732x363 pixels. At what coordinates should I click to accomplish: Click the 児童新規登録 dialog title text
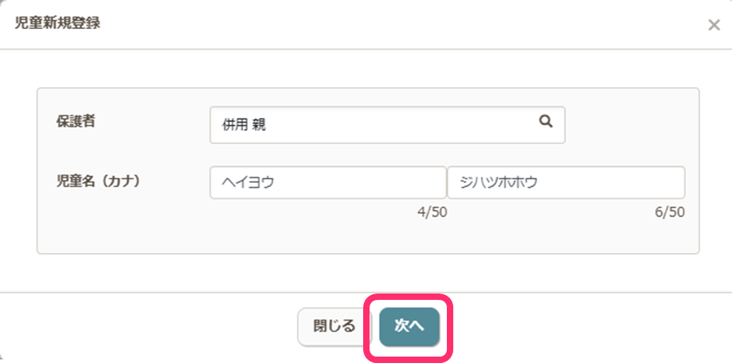57,23
